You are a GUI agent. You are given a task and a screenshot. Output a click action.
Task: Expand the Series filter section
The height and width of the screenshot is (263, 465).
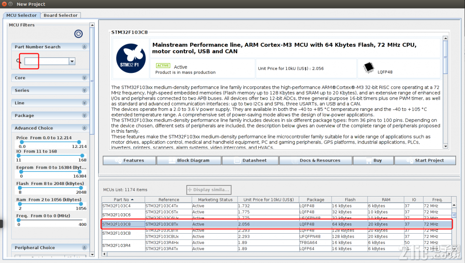pos(84,90)
